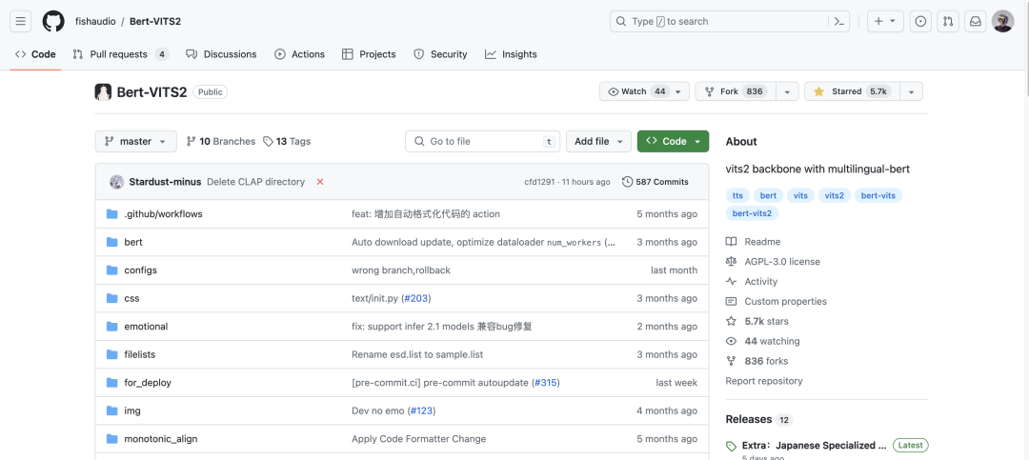
Task: Open the Add file dropdown
Action: (598, 141)
